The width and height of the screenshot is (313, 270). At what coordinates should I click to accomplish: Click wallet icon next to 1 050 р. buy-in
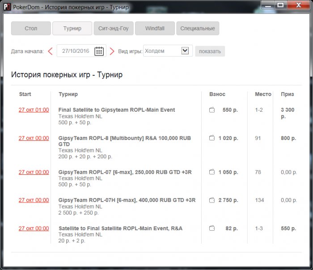212,172
